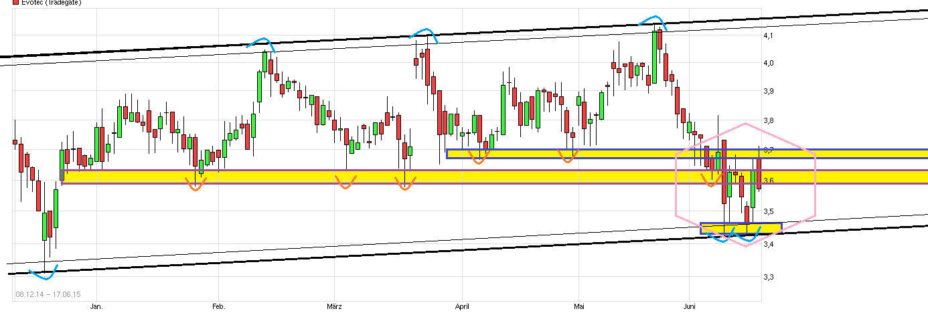This screenshot has width=928, height=321.
Task: Select the Jan. label on time axis
Action: [96, 307]
